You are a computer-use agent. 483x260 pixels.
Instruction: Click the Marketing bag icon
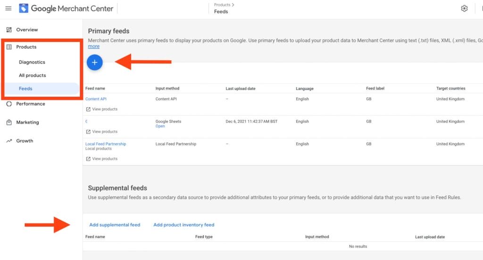click(9, 122)
